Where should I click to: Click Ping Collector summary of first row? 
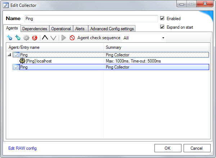pos(117,55)
